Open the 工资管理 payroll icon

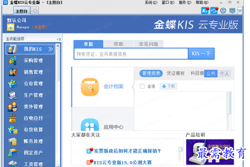coord(13,164)
